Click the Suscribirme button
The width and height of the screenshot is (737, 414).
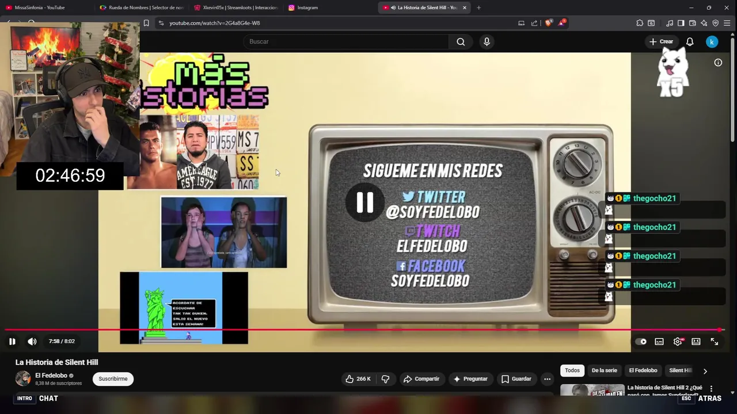[x=113, y=379]
